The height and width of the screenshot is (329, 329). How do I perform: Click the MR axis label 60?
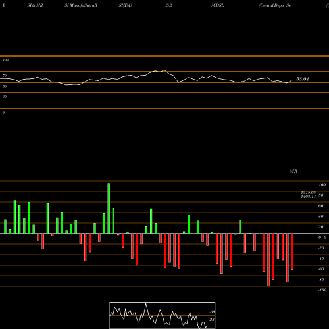(x=321, y=206)
